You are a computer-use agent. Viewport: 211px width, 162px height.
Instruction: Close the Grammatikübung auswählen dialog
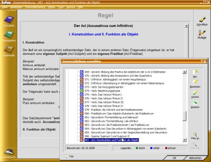[205, 61]
